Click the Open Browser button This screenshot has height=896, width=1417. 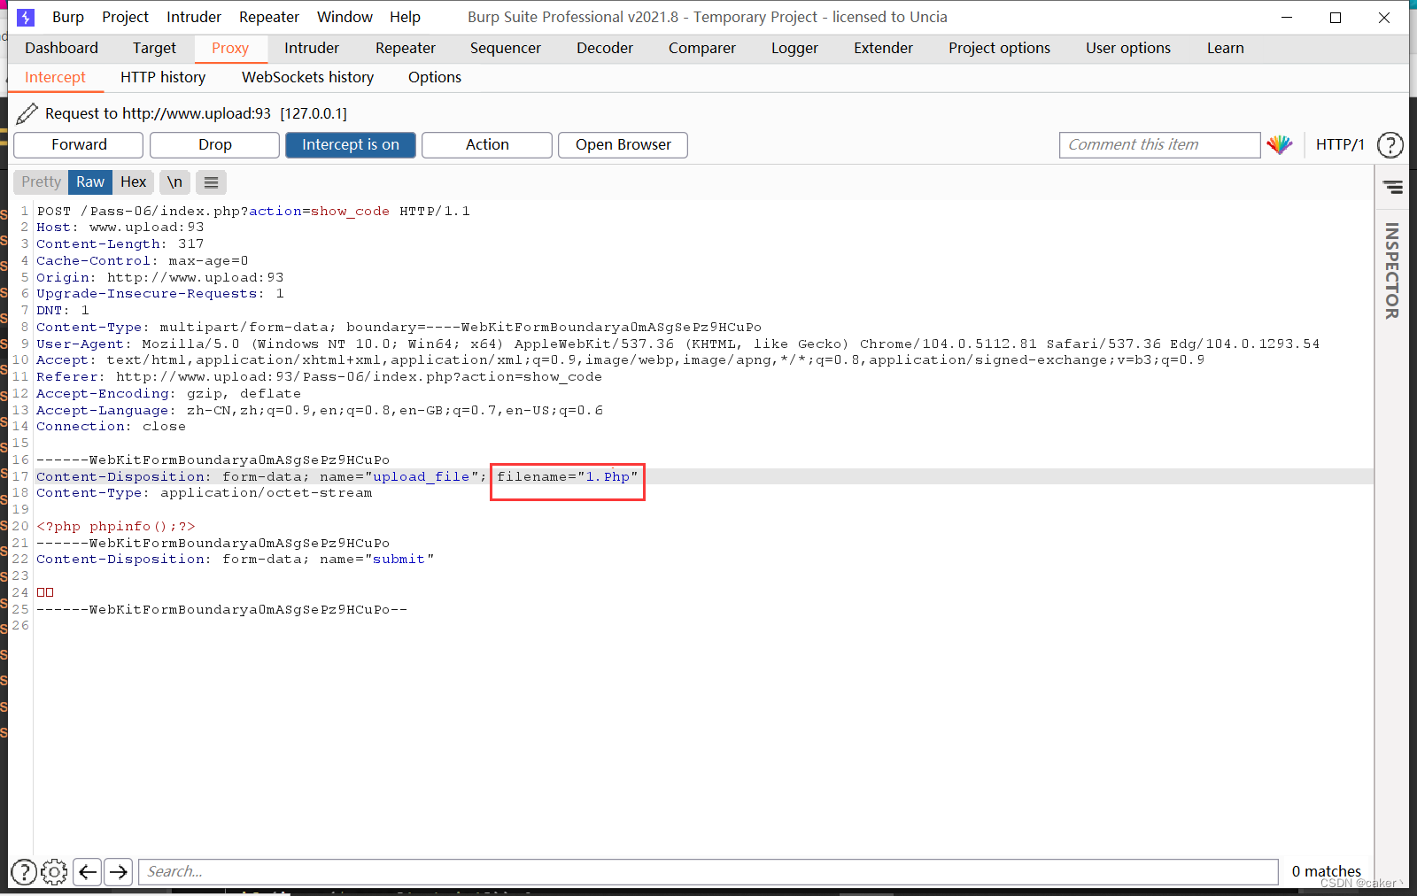(623, 145)
